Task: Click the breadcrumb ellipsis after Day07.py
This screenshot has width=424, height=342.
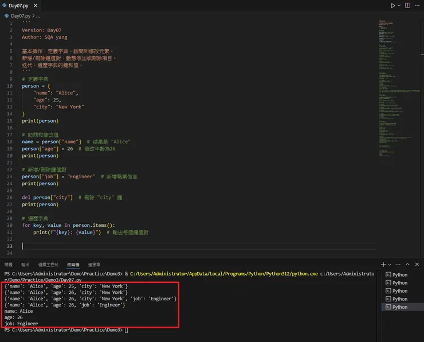Action: pyautogui.click(x=38, y=16)
